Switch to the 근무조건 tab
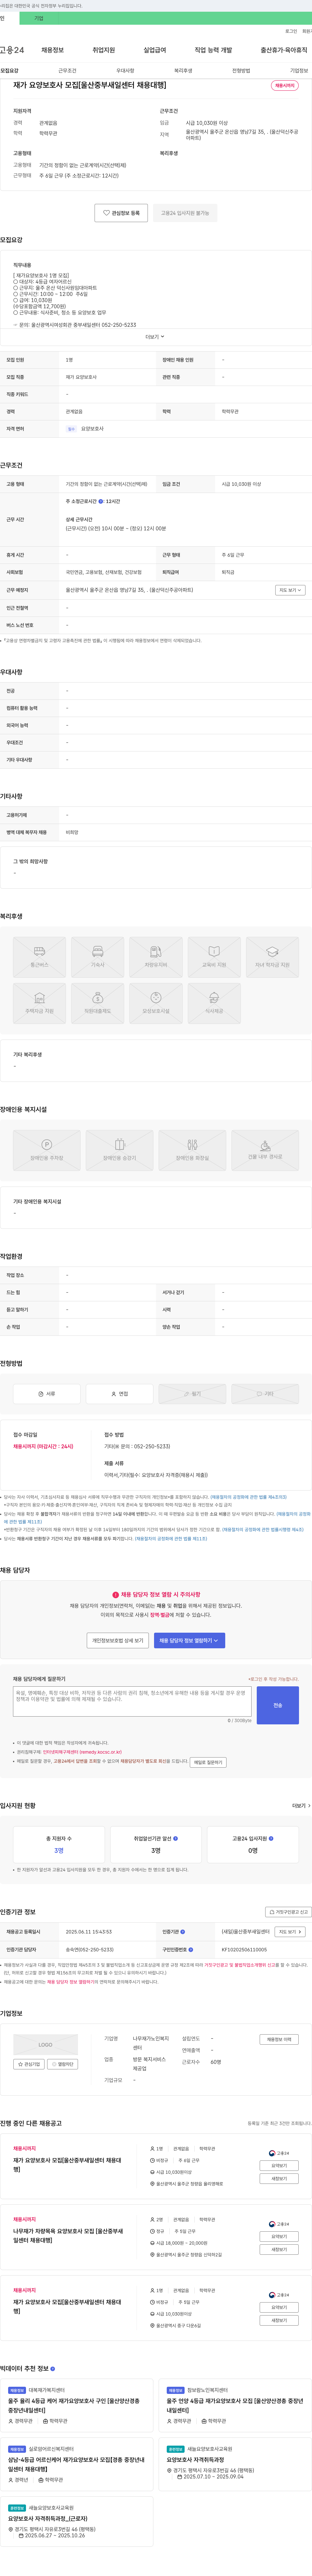Screen dimensions: 312x2576 click(x=67, y=71)
